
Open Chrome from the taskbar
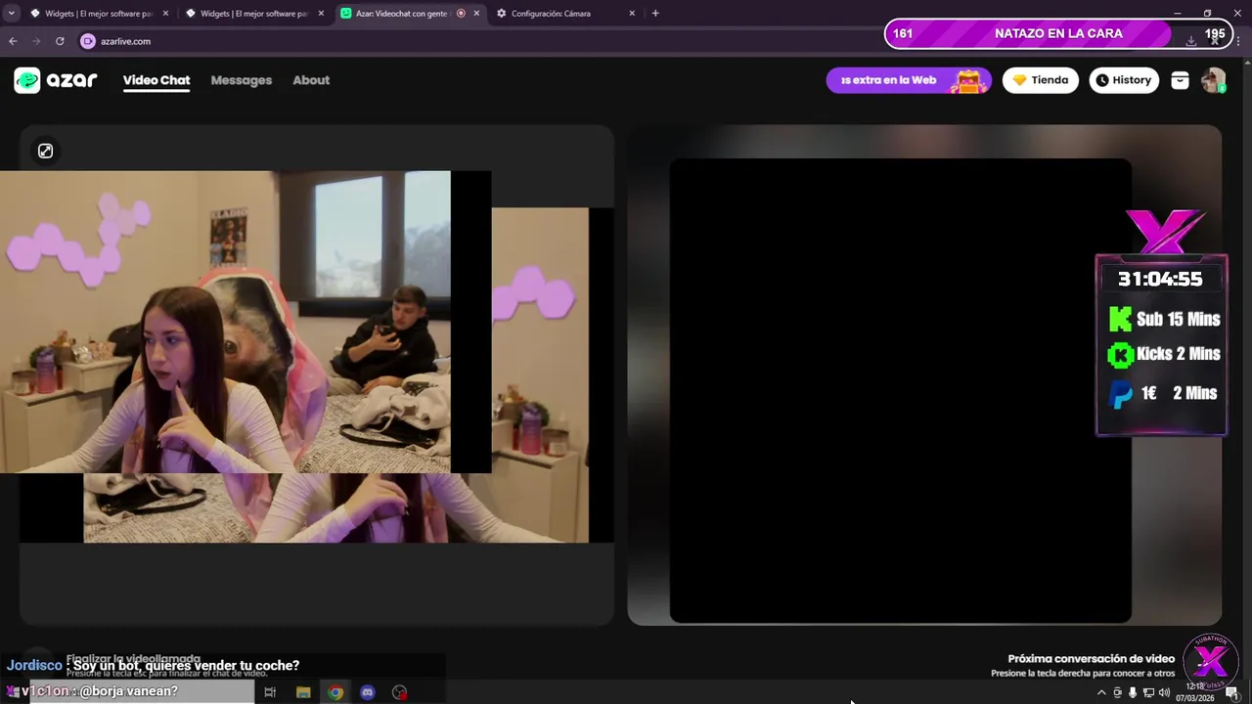click(x=335, y=692)
